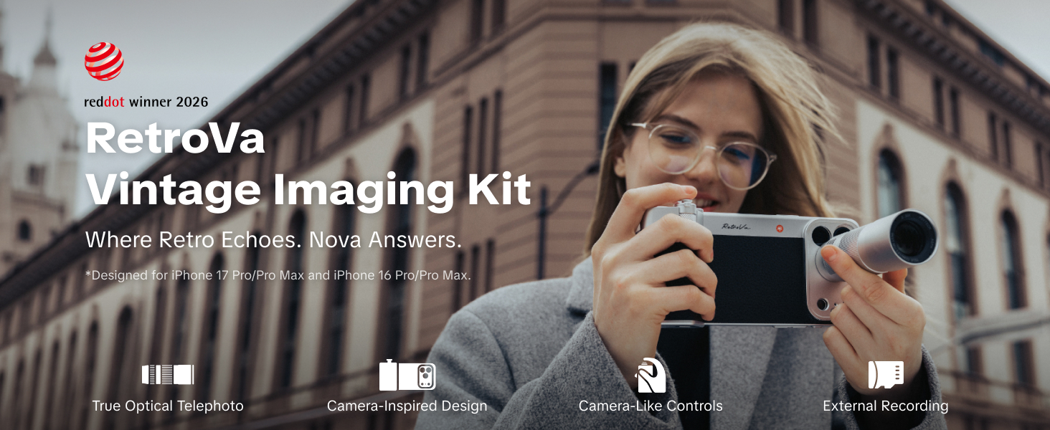Click the "True Optical Telephoto" label
This screenshot has width=1050, height=430.
click(x=168, y=406)
